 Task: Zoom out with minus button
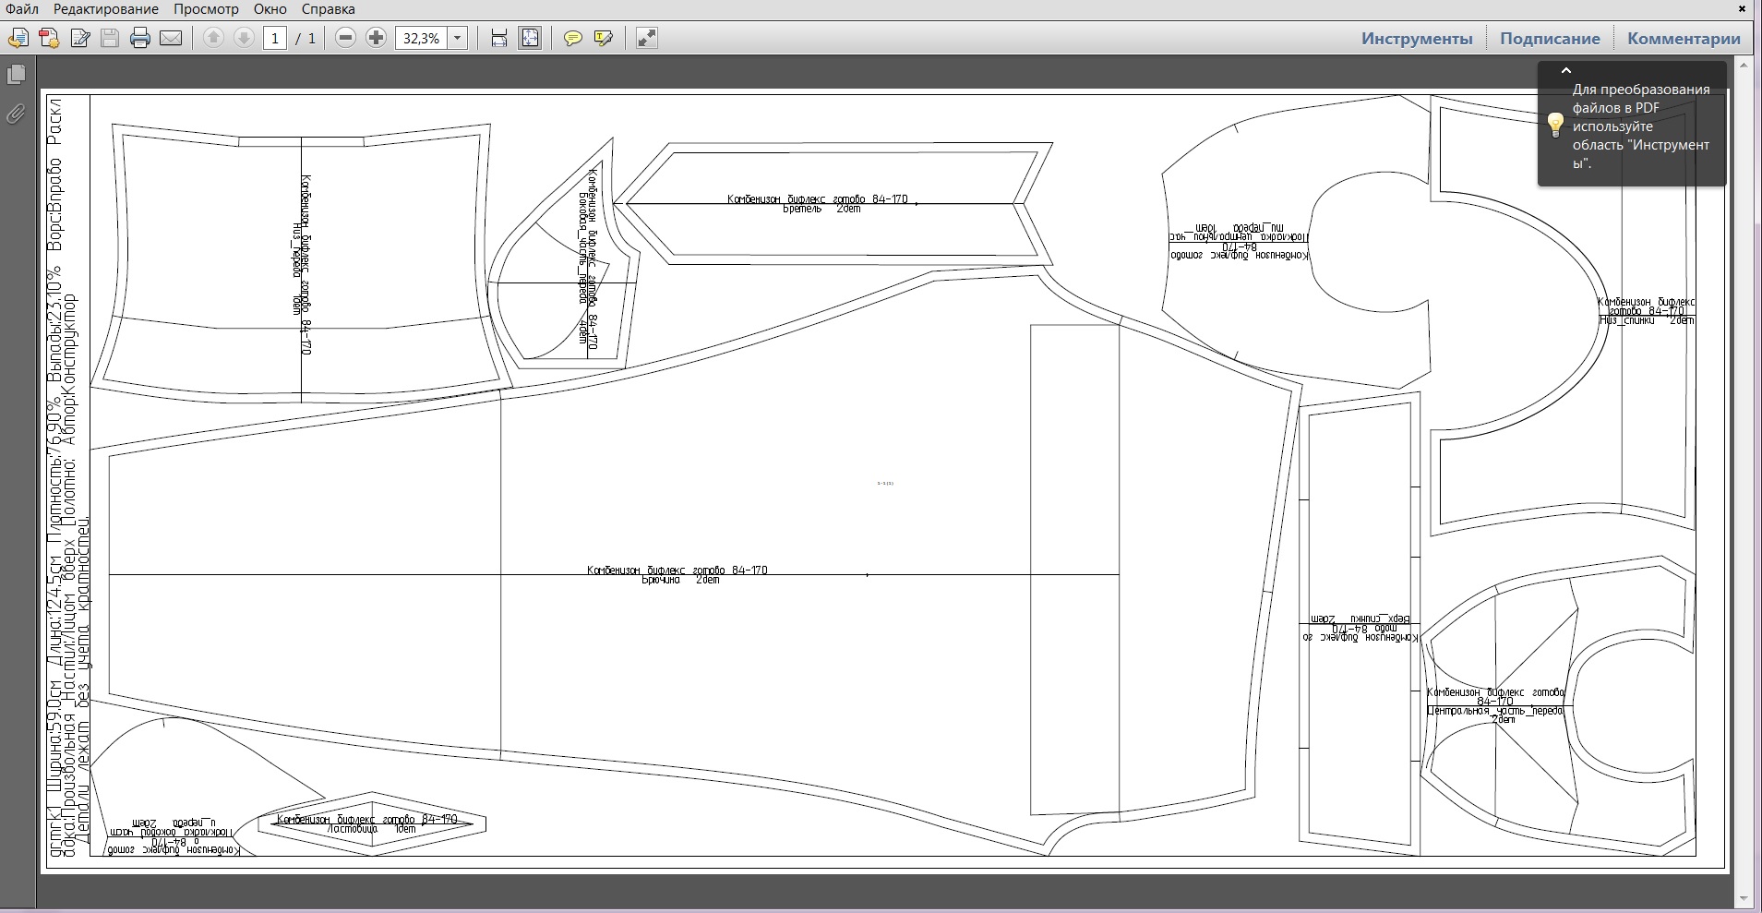pyautogui.click(x=345, y=38)
